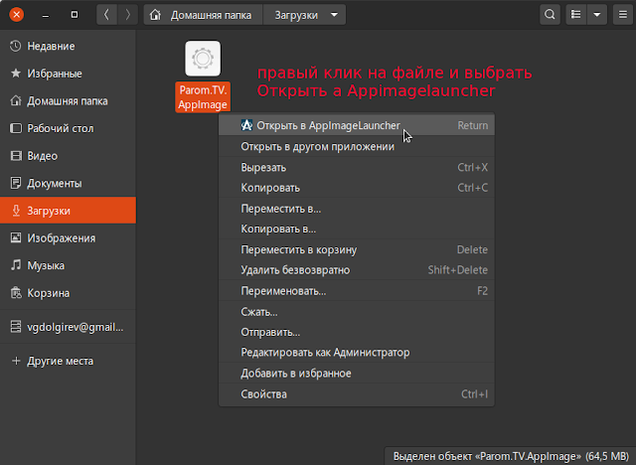Switch to list view using the view icon
636x465 pixels.
click(576, 15)
